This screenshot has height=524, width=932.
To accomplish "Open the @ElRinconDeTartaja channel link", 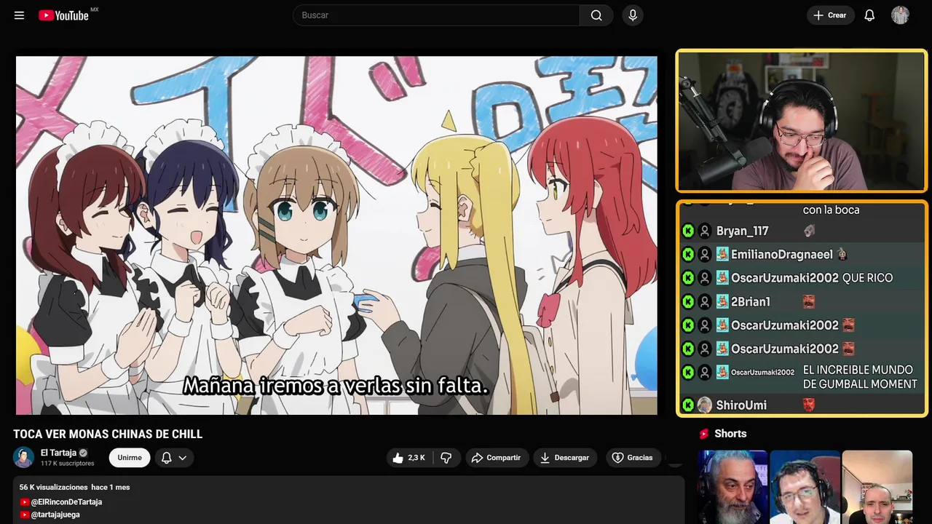I will pos(66,502).
